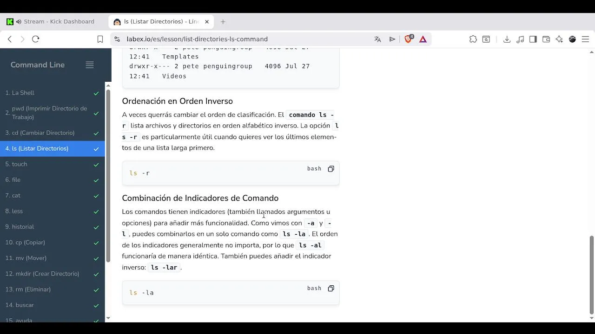Copy the 'ls -r' code block

[331, 169]
